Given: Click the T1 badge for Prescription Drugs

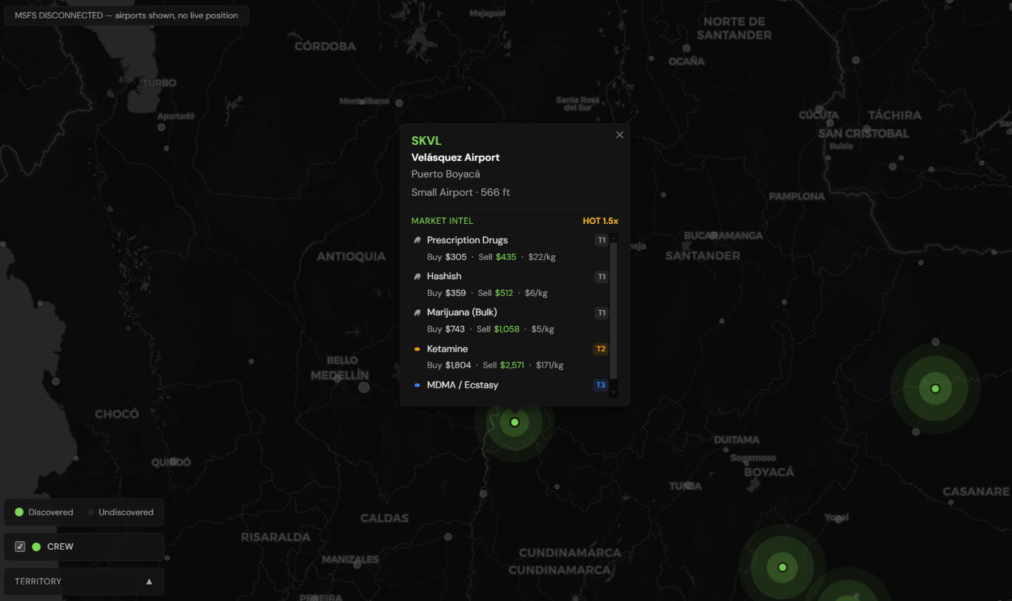Looking at the screenshot, I should tap(601, 240).
